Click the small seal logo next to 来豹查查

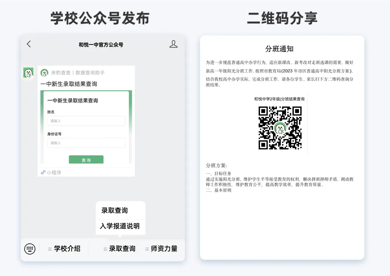[x=44, y=73]
